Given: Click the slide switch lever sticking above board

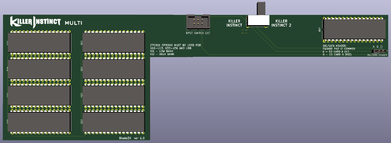Looking at the screenshot, I should pyautogui.click(x=262, y=8).
